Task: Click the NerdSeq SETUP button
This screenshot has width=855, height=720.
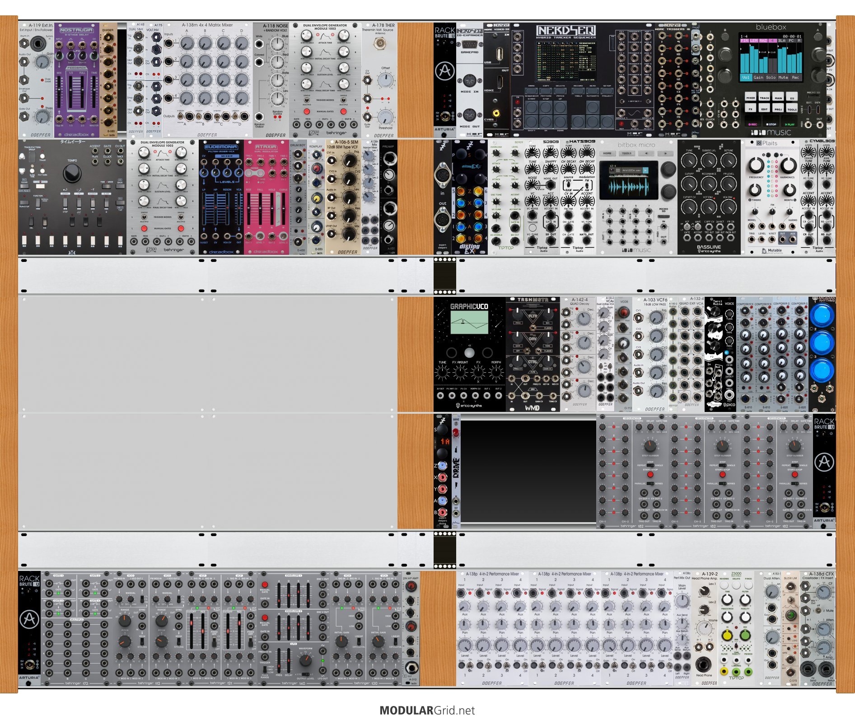Action: [x=607, y=91]
